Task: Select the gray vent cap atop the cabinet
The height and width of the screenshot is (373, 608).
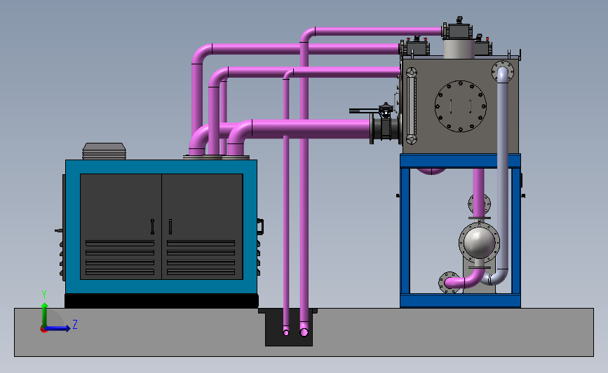Action: (104, 151)
